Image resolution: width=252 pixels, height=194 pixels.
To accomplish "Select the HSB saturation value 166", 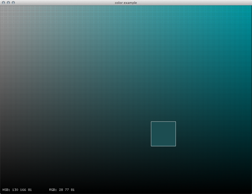I will [x=23, y=190].
